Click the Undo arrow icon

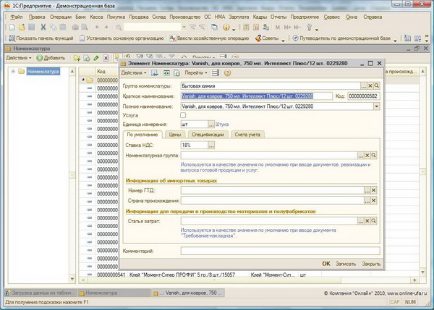click(x=97, y=27)
